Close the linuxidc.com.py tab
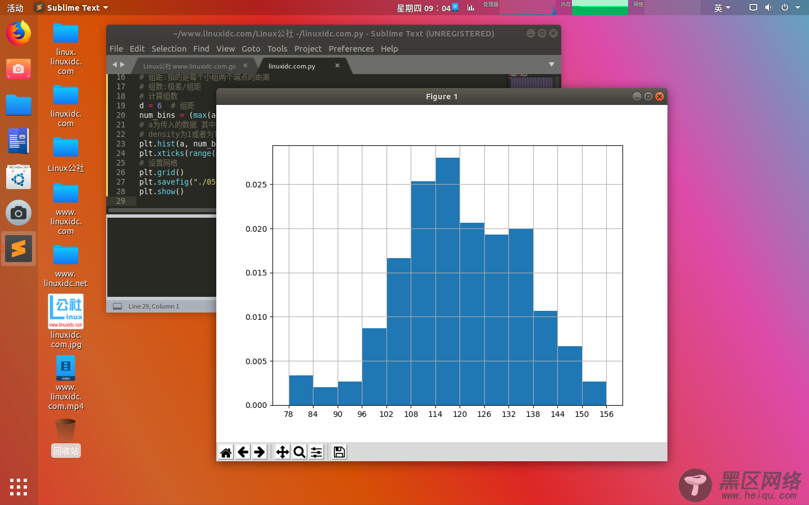The height and width of the screenshot is (505, 809). point(337,66)
